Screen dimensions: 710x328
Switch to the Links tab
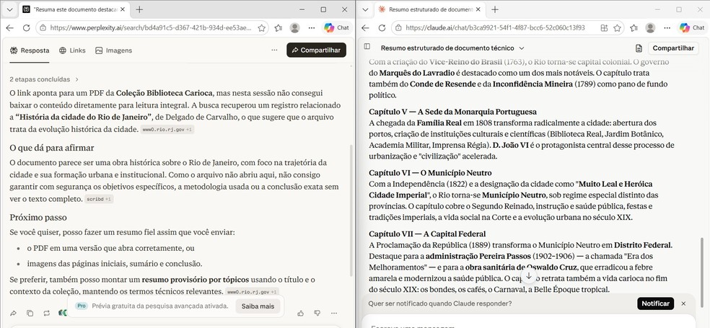[x=72, y=50]
